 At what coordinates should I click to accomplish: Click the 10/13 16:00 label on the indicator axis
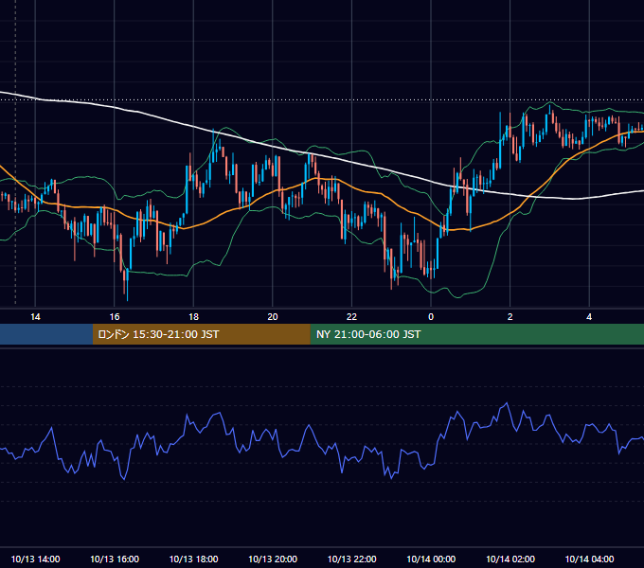tap(115, 559)
